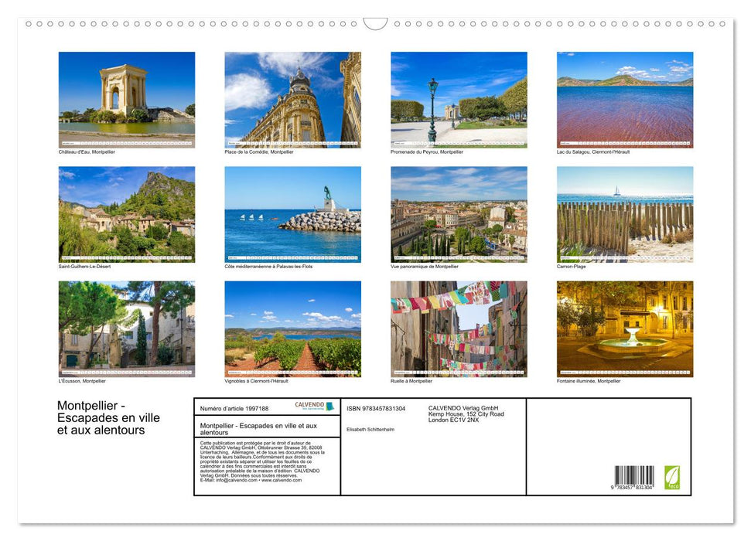Click the Lac du Salagou photo
Screen dimensions: 751x541
point(624,98)
